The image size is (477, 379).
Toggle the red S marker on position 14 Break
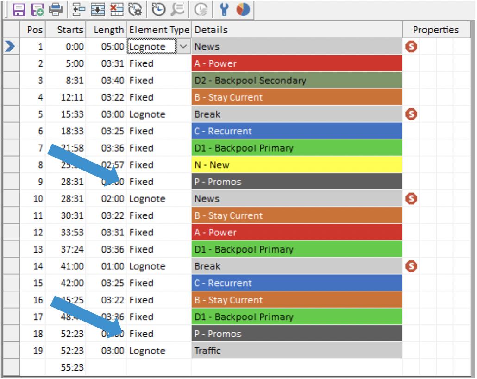tap(411, 266)
